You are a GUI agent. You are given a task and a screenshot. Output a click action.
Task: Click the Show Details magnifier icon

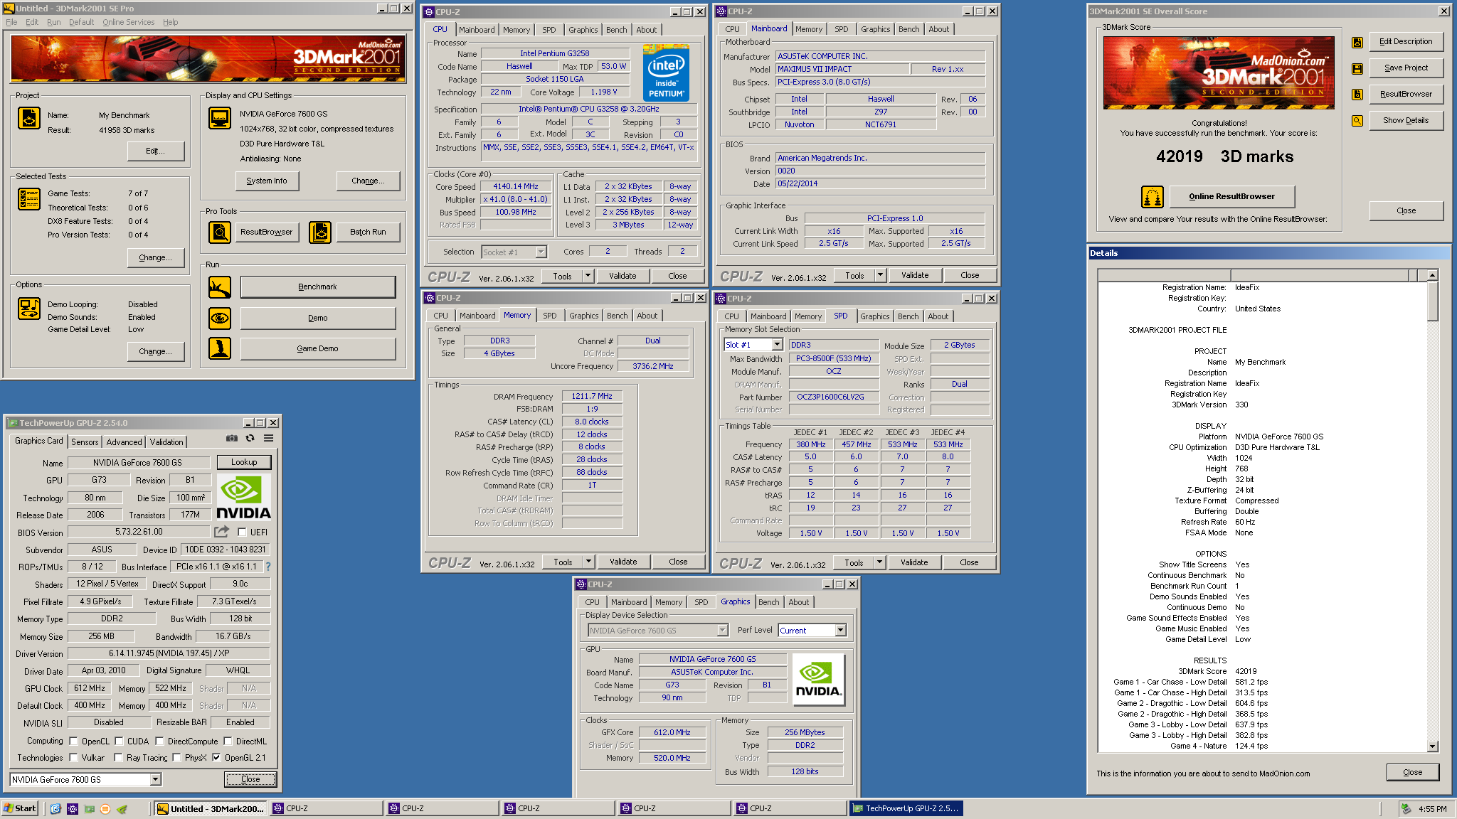[1357, 121]
